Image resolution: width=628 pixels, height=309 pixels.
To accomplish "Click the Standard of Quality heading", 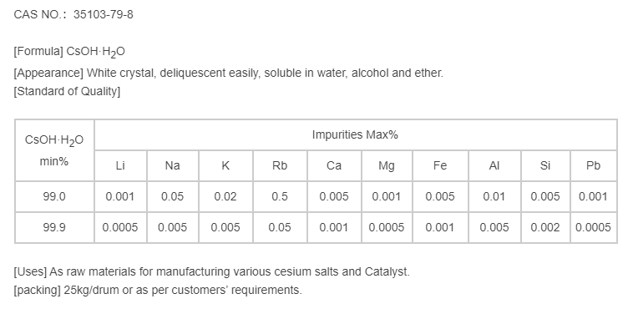I will pos(67,91).
